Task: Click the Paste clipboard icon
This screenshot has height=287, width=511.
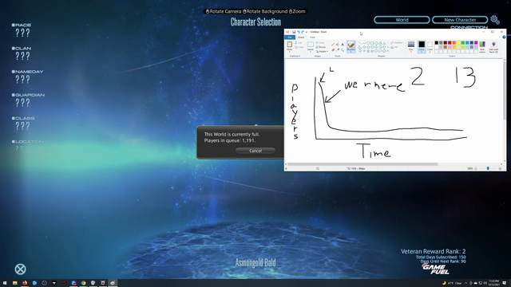Action: tap(290, 45)
